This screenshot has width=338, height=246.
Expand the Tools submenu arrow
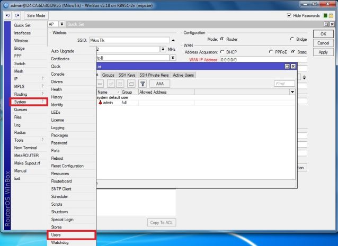coord(43,140)
